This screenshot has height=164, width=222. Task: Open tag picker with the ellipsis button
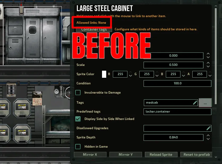click(205, 103)
